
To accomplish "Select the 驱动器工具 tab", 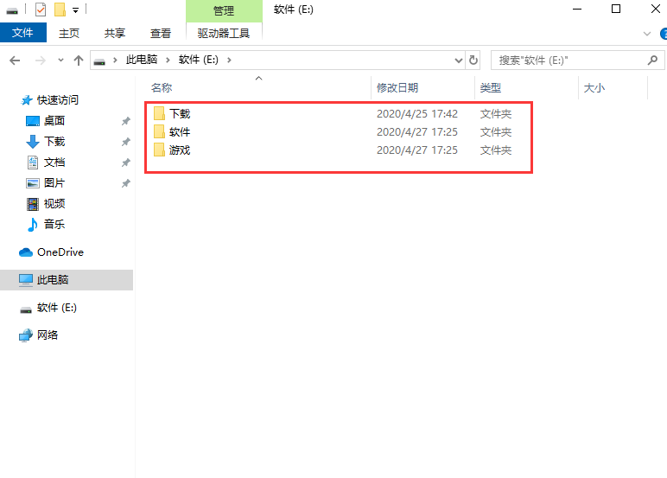I will coord(224,33).
